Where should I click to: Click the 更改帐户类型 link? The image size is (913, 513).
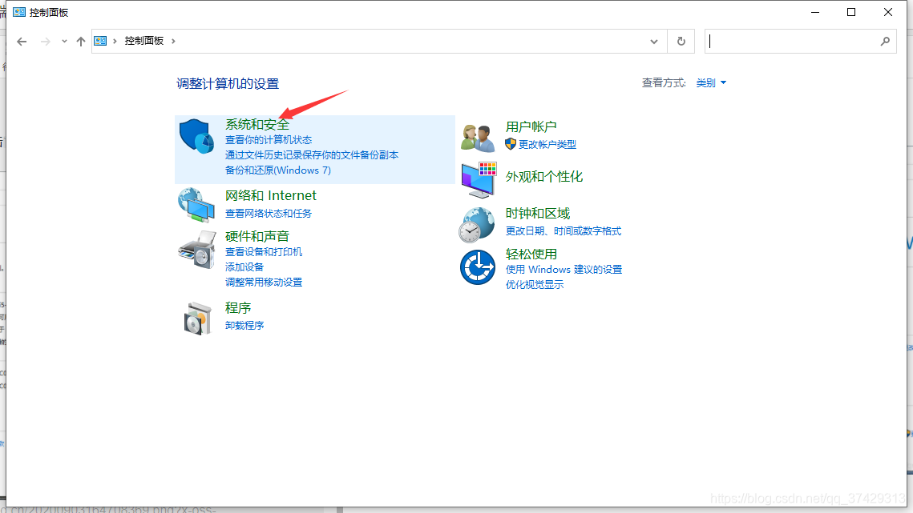(547, 144)
